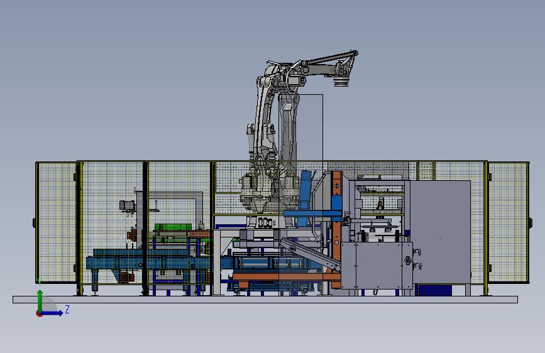545x353 pixels.
Task: Select the blue conveyor frame on left
Action: click(x=150, y=263)
